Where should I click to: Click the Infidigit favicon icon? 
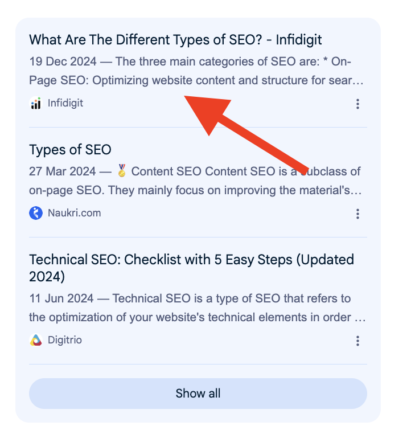(36, 104)
